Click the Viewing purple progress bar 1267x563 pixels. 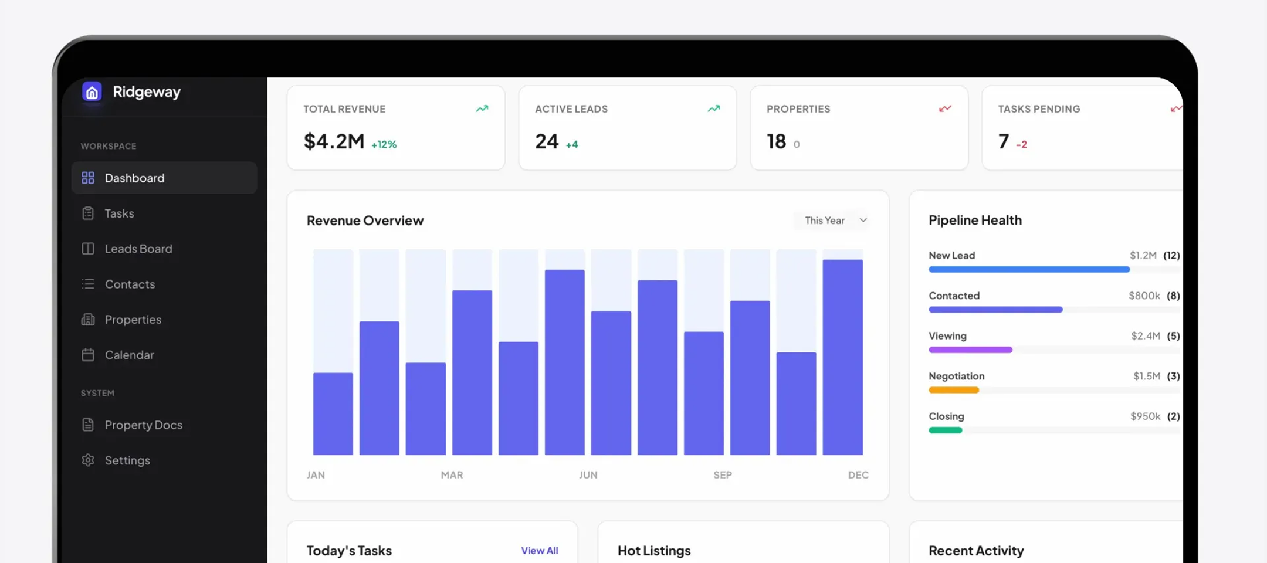[970, 350]
